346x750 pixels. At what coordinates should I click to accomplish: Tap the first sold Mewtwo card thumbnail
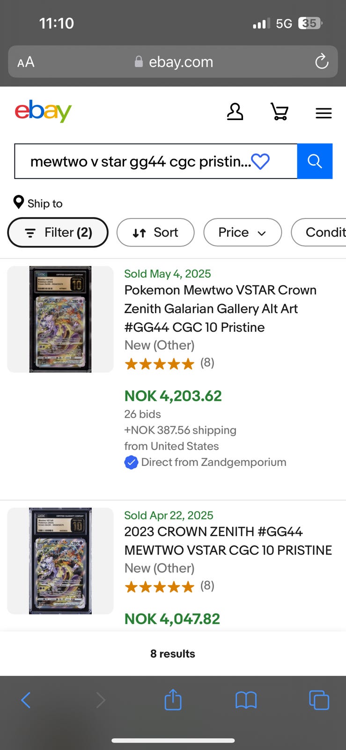[60, 319]
